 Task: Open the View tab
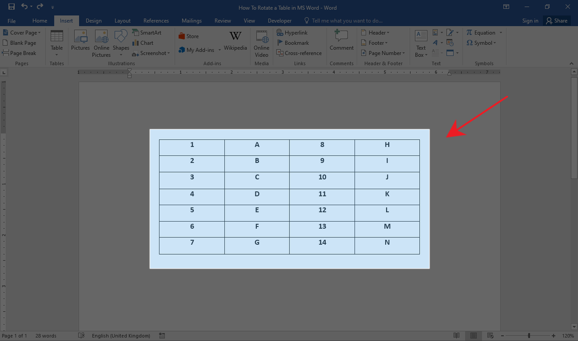pyautogui.click(x=249, y=21)
